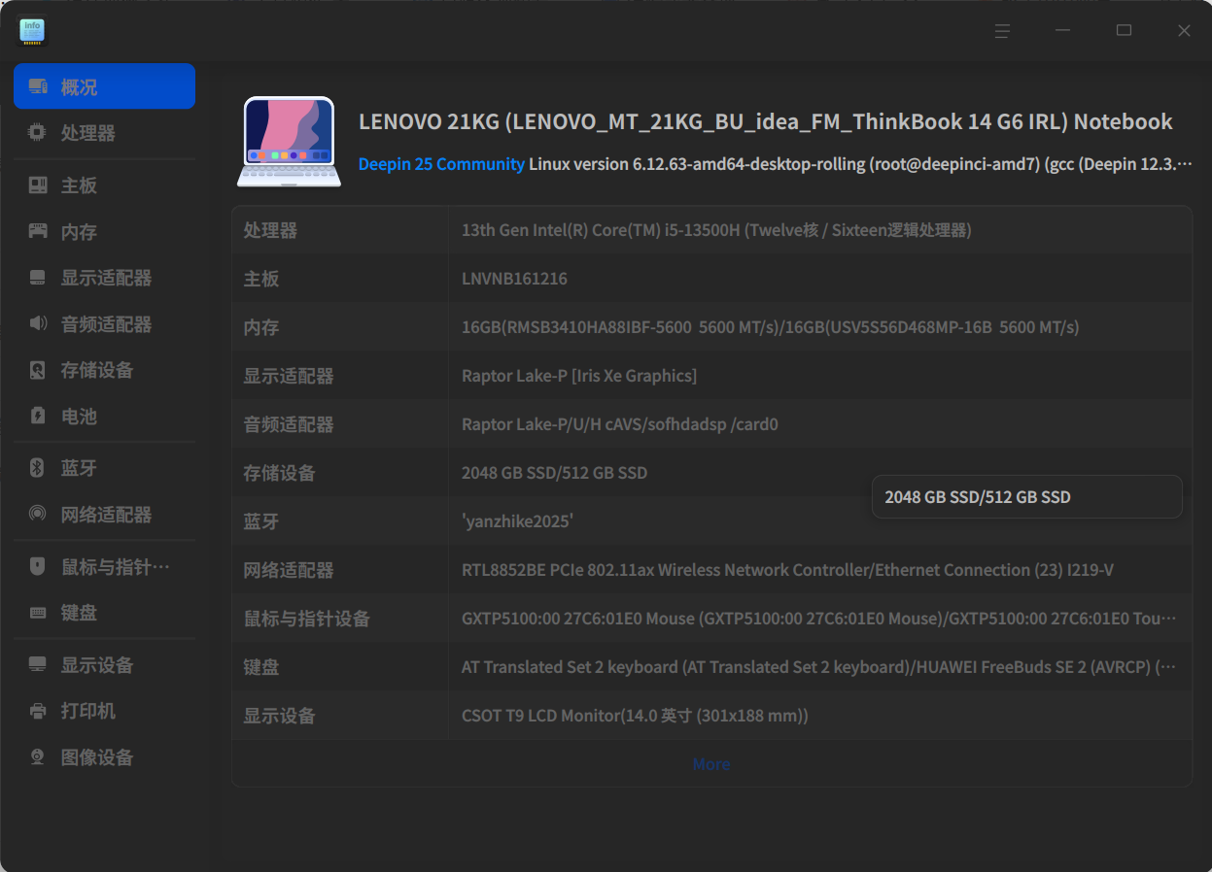Go to the 打印机 printer section
Viewport: 1212px width, 872px height.
[x=104, y=711]
